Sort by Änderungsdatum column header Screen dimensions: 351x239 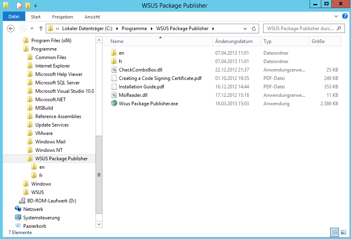tap(237, 41)
